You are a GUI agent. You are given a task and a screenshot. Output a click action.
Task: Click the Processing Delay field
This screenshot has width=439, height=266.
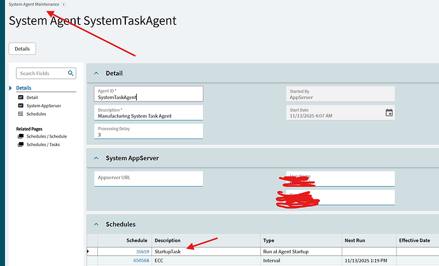[x=148, y=131]
